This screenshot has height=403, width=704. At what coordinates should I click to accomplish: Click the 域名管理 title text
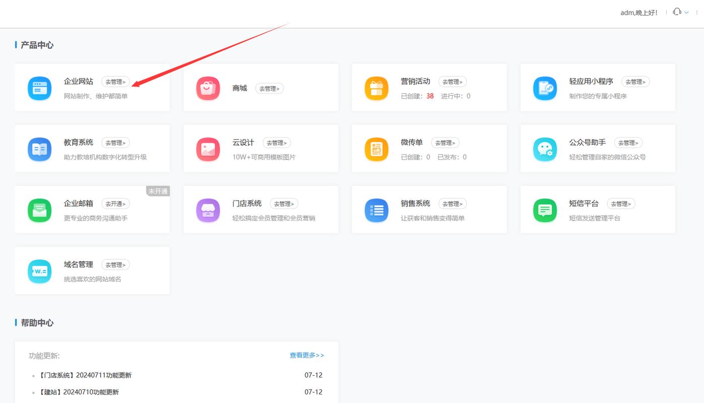pyautogui.click(x=79, y=264)
